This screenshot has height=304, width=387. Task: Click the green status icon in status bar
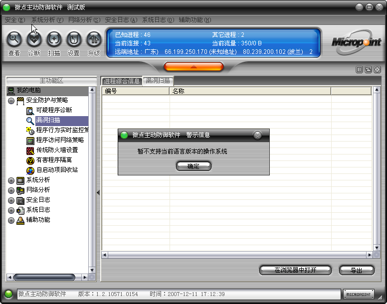(x=8, y=294)
